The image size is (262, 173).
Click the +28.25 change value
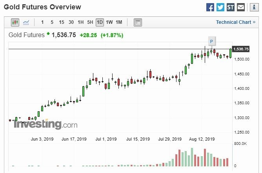88,35
